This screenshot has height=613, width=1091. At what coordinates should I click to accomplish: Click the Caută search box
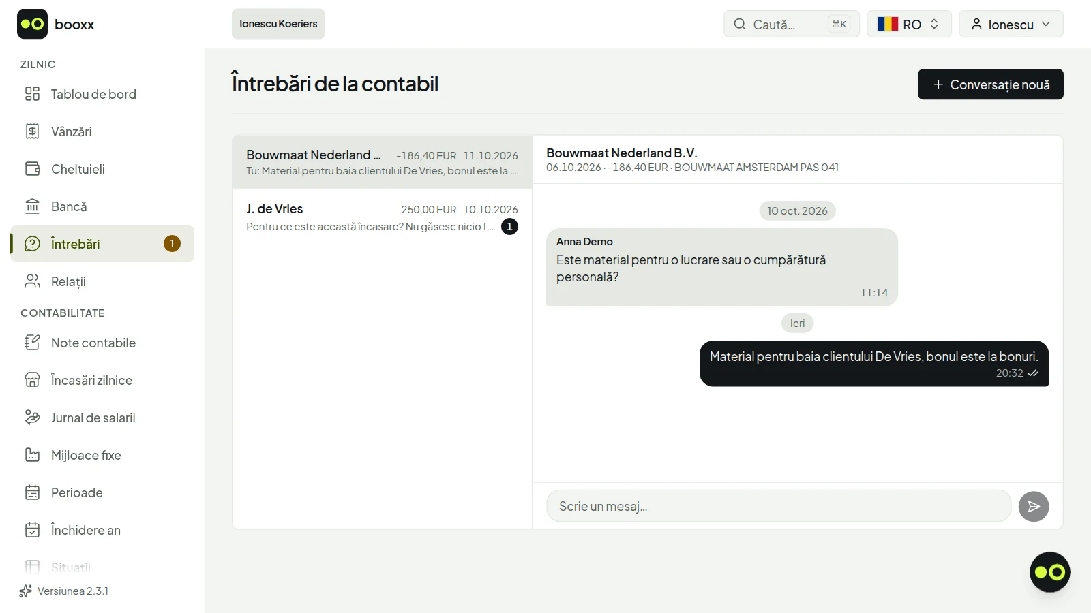tap(792, 24)
